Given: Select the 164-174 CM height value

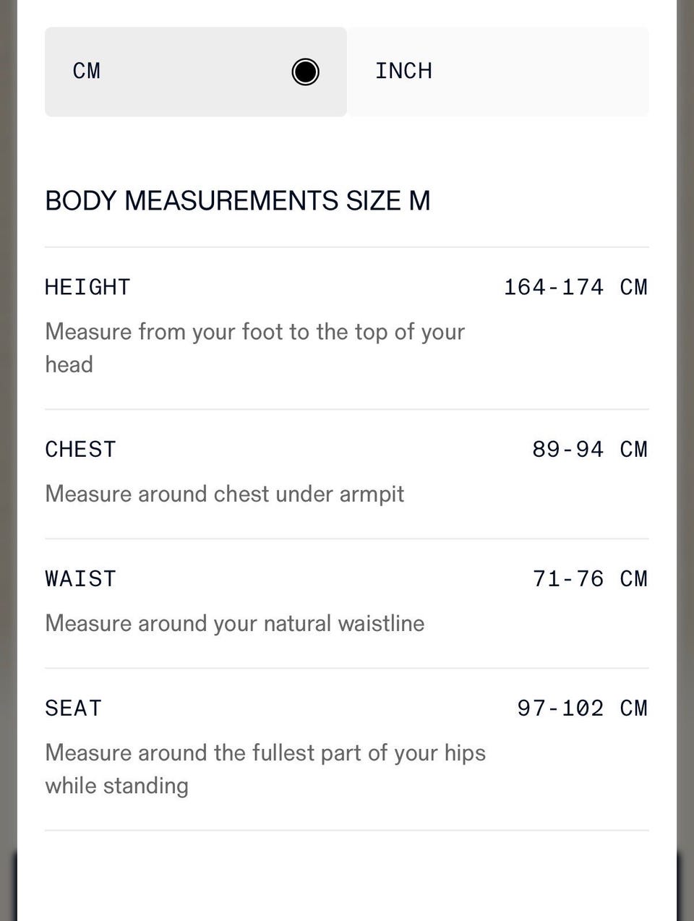Looking at the screenshot, I should click(575, 287).
